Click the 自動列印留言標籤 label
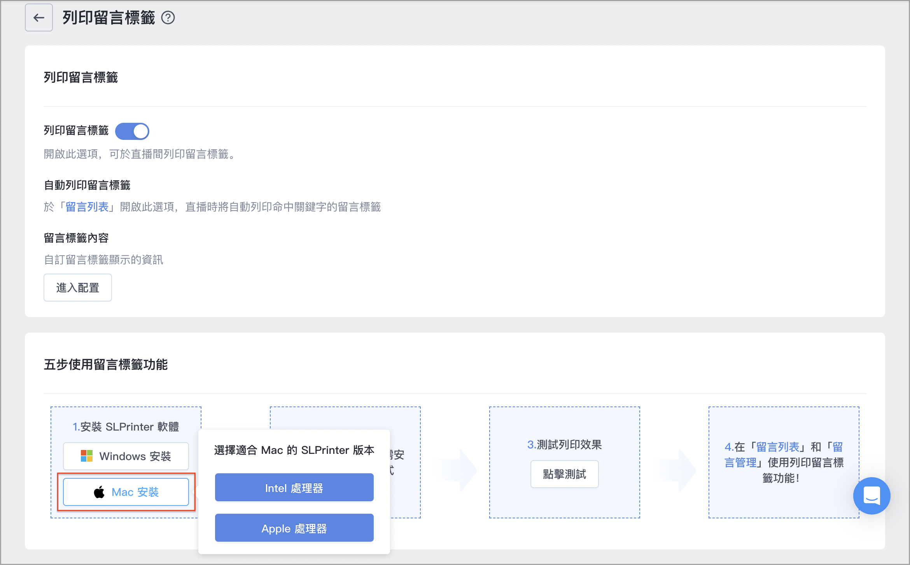The image size is (910, 565). tap(87, 185)
